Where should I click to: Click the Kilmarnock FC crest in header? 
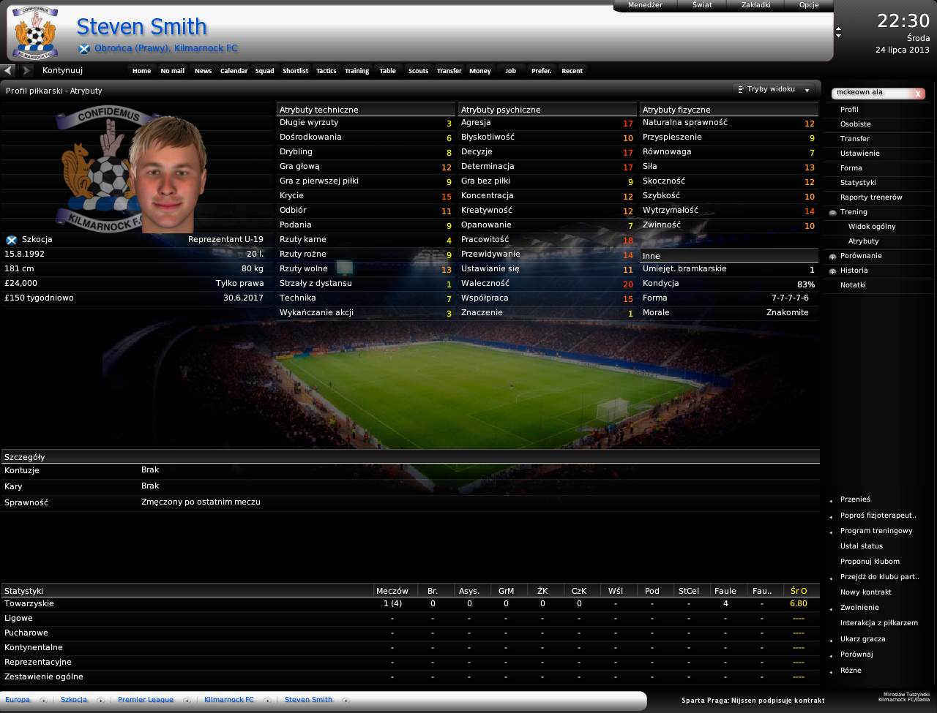click(x=34, y=33)
